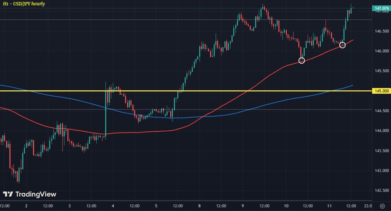Click date label 3 on time axis
The height and width of the screenshot is (211, 391).
(x=70, y=206)
